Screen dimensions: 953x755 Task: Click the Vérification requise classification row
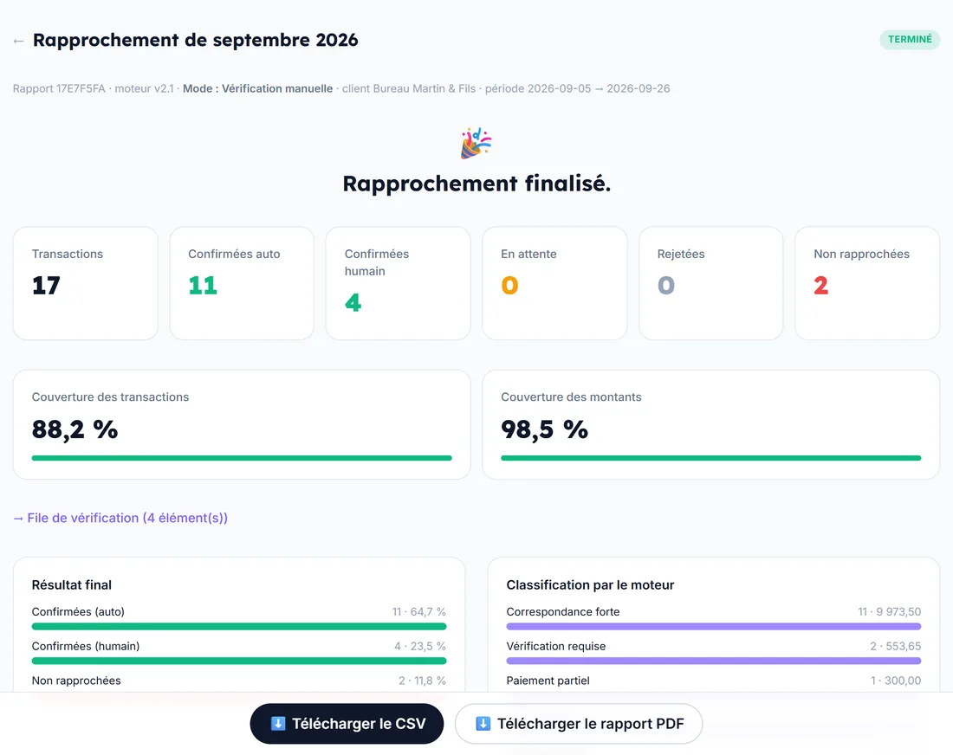point(714,652)
